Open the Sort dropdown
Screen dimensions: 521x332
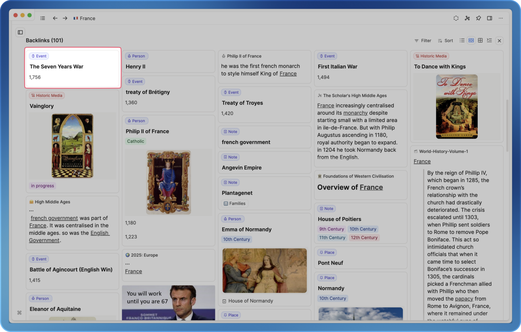click(445, 41)
